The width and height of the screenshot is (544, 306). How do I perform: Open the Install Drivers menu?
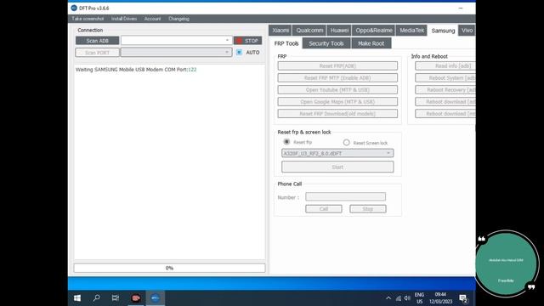pos(124,19)
